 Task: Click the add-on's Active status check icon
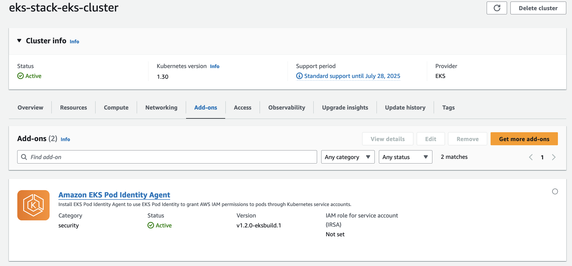pyautogui.click(x=151, y=225)
